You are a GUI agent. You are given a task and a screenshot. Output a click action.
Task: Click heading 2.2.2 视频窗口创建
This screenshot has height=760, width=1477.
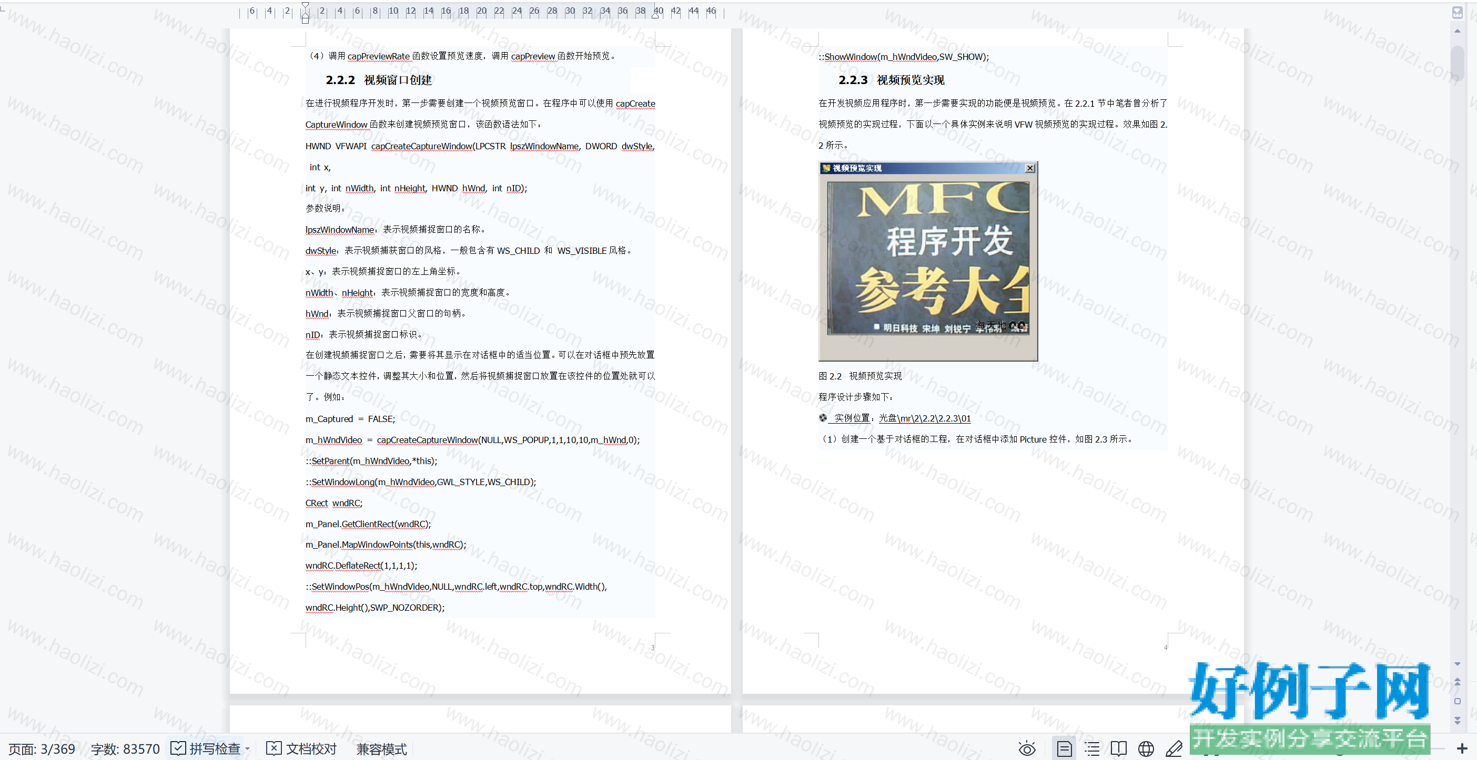point(379,80)
